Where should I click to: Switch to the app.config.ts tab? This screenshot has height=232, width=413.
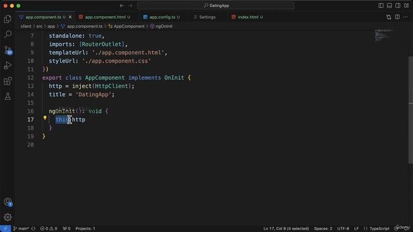point(162,17)
